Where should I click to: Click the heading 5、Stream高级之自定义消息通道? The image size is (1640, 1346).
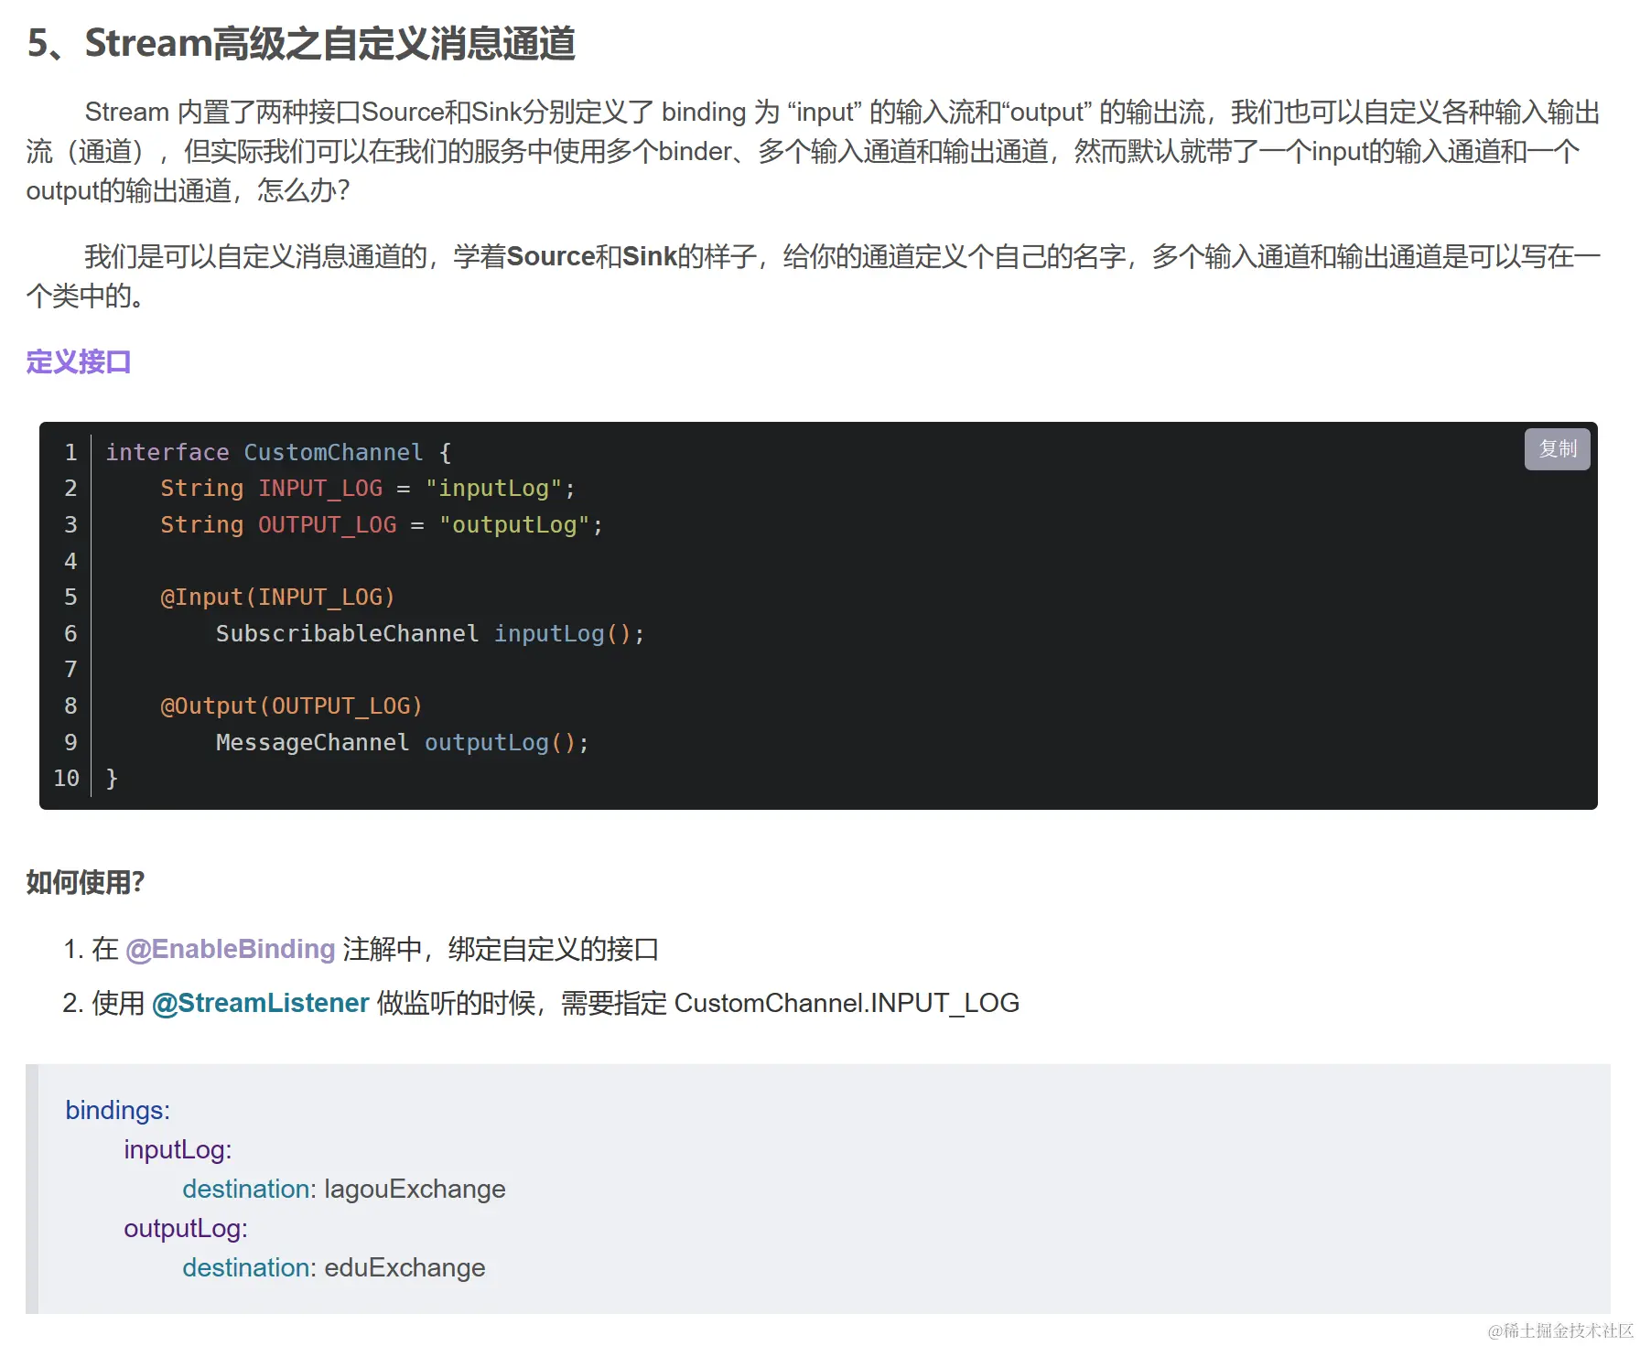click(301, 43)
